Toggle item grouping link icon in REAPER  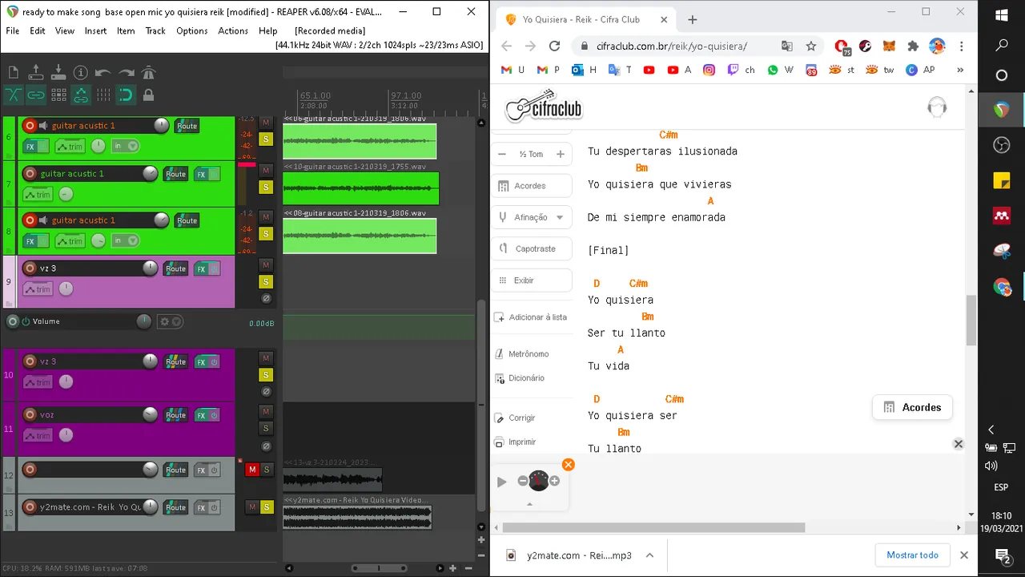(x=36, y=95)
